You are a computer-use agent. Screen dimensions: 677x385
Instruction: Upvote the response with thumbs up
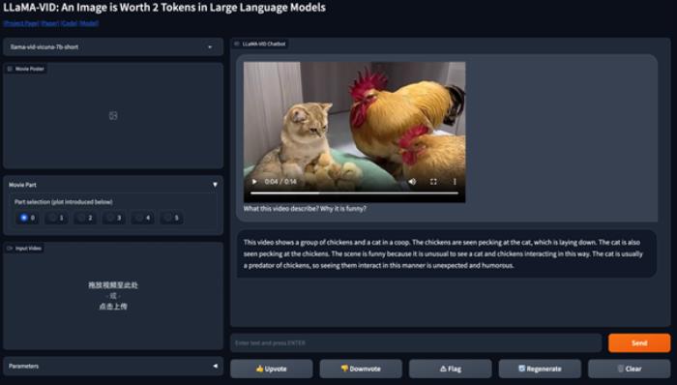[x=271, y=369]
